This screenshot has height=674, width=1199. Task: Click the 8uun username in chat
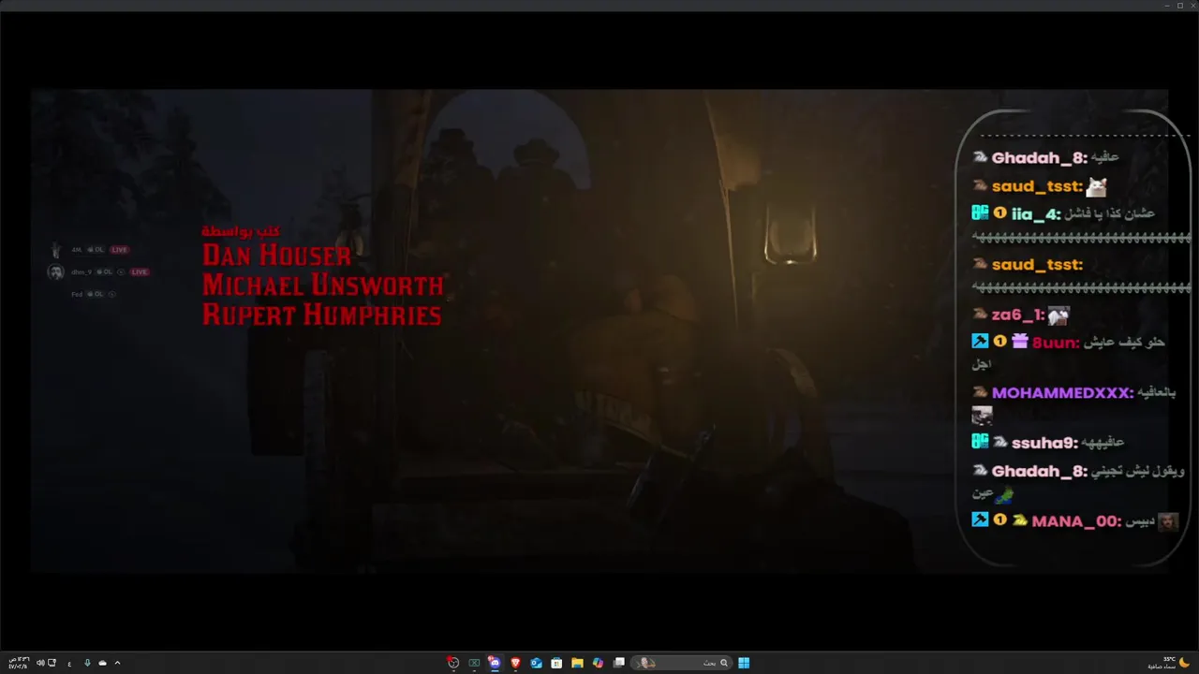[x=1056, y=343]
